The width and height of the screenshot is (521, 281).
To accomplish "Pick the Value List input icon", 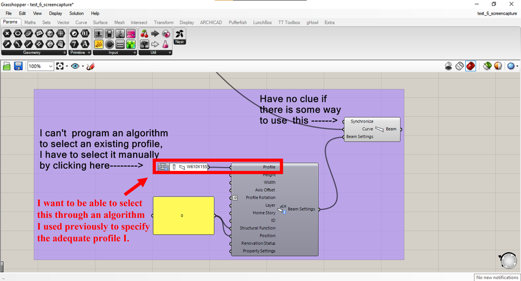I will point(120,44).
